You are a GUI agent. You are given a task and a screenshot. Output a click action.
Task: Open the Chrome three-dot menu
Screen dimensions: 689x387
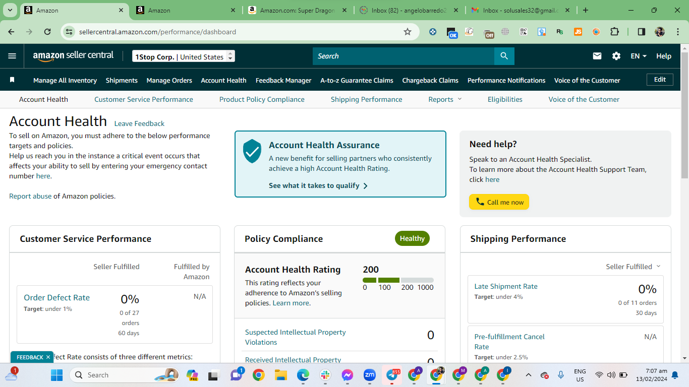[677, 32]
